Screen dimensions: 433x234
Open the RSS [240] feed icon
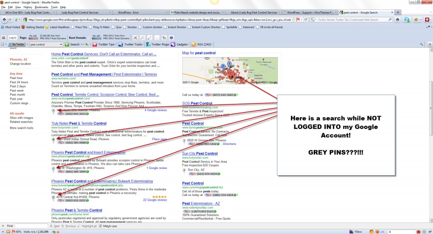coord(194,44)
